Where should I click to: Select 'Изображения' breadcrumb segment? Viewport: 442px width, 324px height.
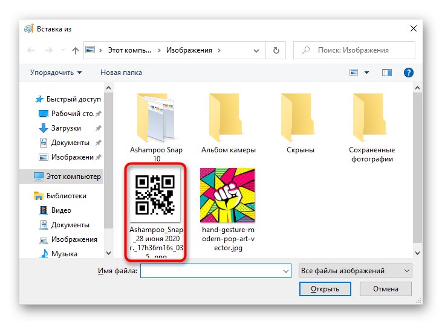189,50
